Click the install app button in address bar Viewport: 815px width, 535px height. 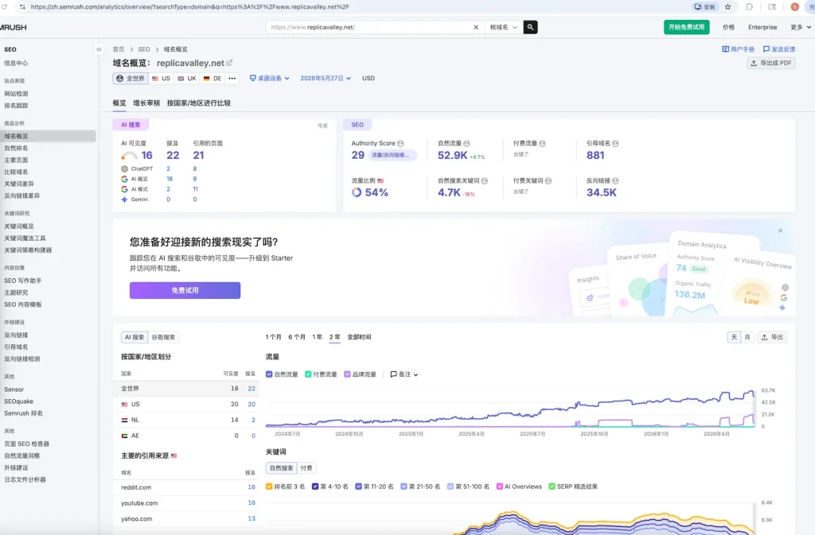pos(705,6)
